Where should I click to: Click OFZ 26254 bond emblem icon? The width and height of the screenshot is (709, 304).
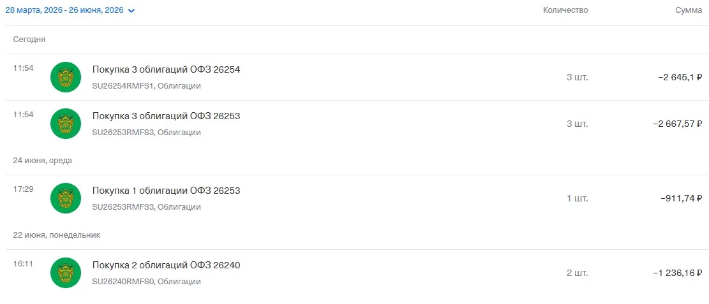[x=66, y=77]
